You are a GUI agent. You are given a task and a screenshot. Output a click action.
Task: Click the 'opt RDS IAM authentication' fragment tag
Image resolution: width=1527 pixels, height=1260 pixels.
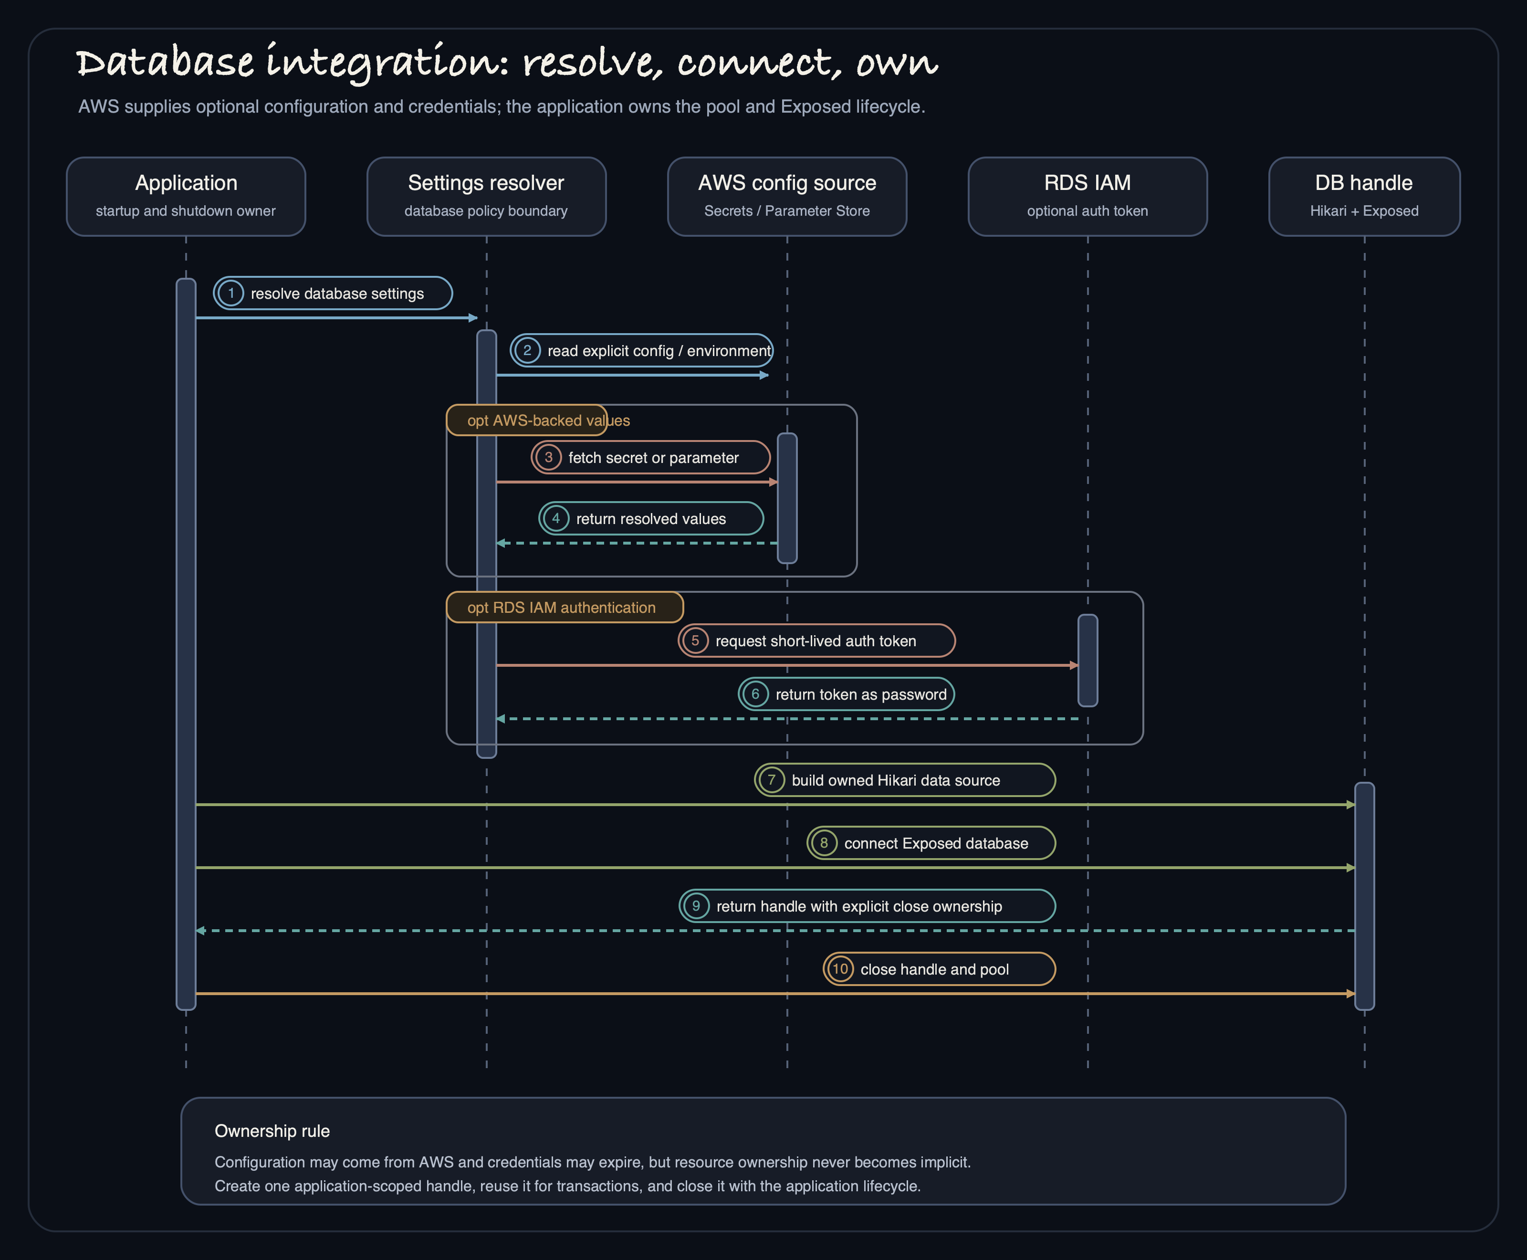click(565, 608)
